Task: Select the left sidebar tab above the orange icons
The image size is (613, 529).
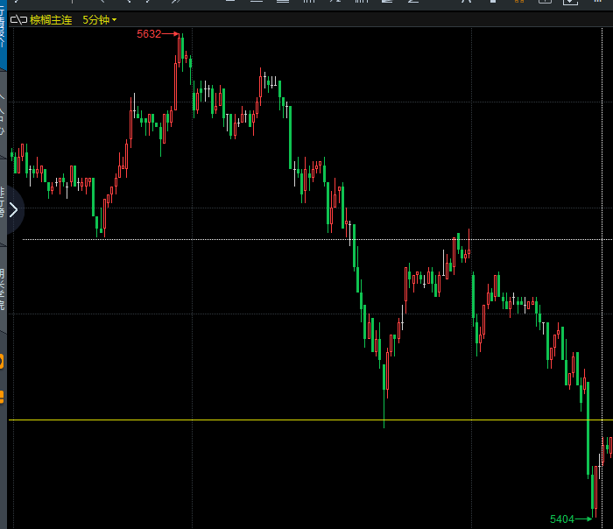Action: pyautogui.click(x=3, y=289)
